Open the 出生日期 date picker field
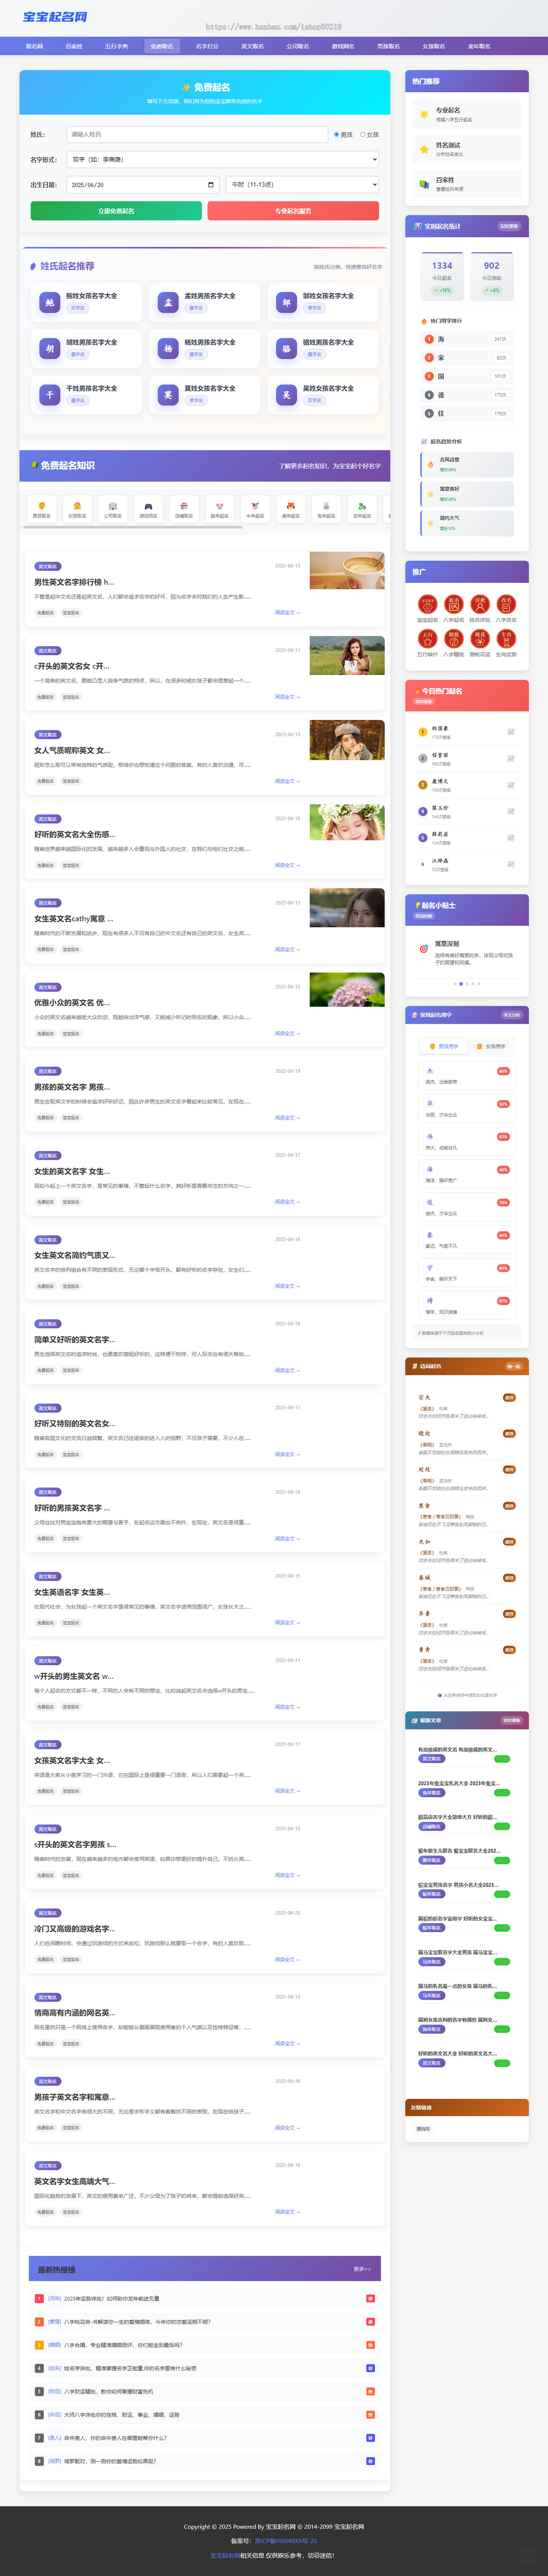This screenshot has width=548, height=2576. click(143, 184)
